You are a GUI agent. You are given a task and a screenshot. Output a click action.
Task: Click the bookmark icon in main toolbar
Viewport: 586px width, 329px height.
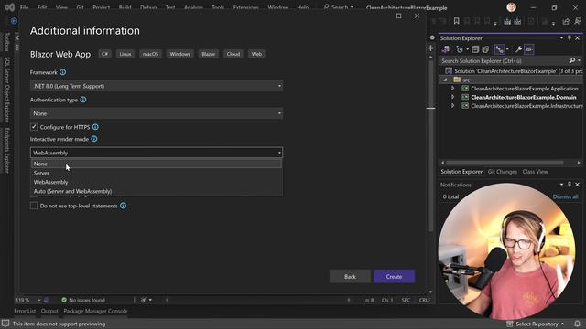[456, 21]
